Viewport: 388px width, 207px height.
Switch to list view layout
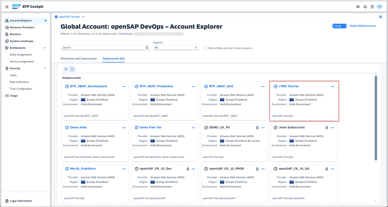(66, 69)
